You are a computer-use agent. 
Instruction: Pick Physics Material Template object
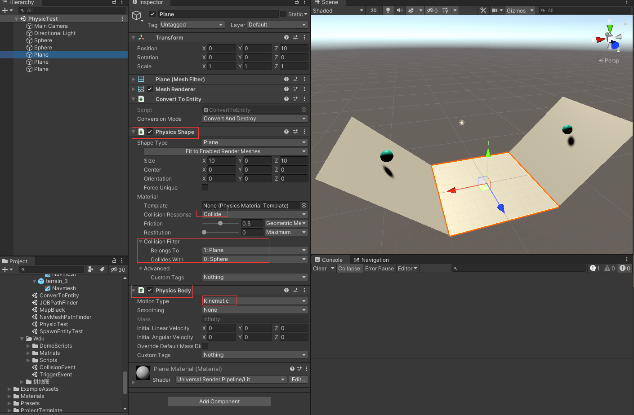304,205
